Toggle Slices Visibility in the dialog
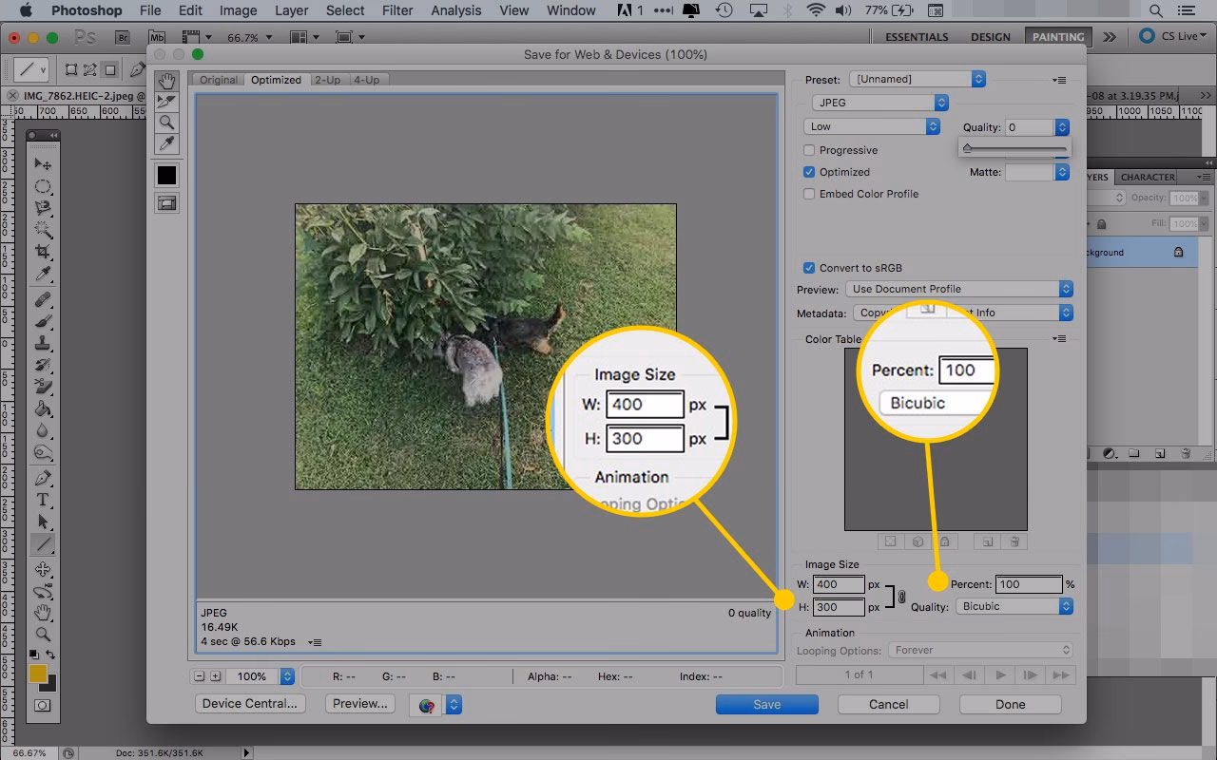The width and height of the screenshot is (1217, 760). (x=166, y=202)
